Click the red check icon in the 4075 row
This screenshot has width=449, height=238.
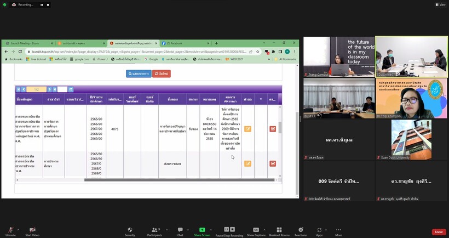point(273,129)
